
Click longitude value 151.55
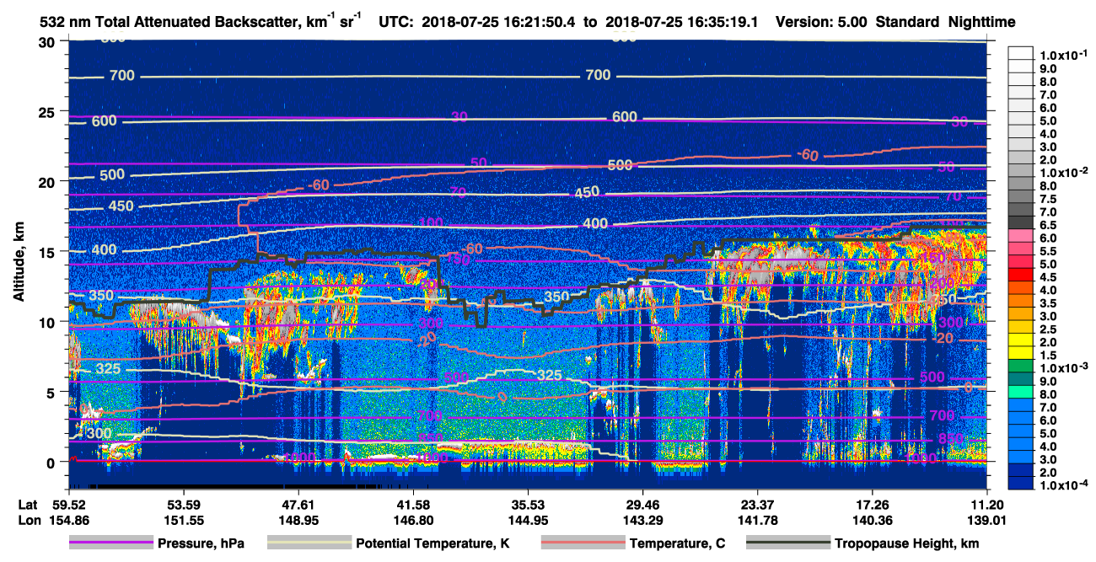[x=183, y=521]
